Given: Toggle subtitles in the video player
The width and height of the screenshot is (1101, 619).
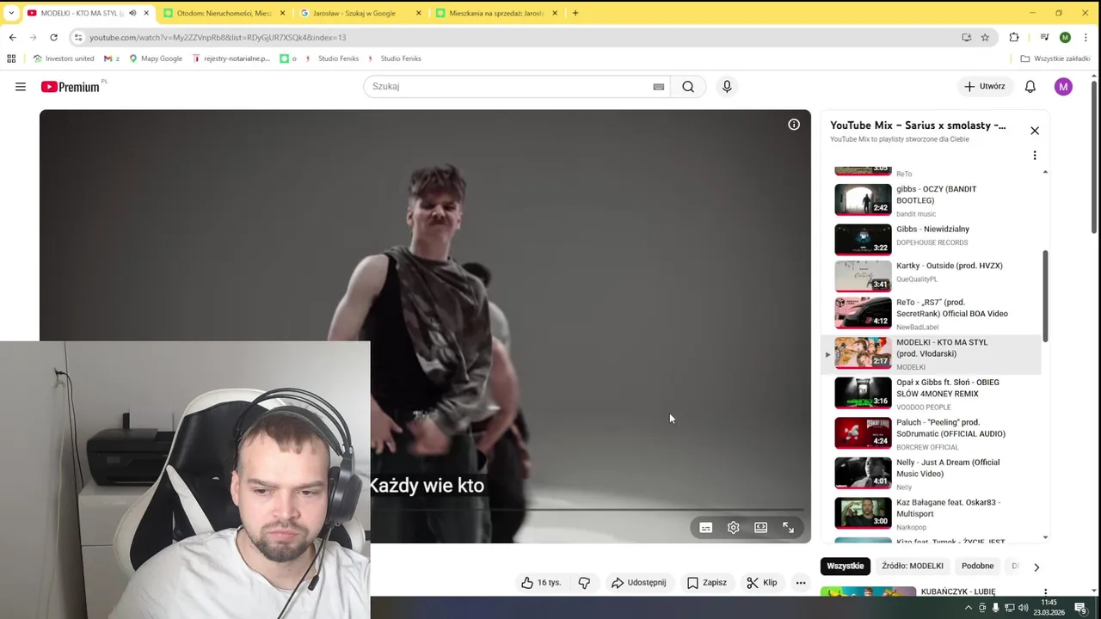Looking at the screenshot, I should (x=705, y=528).
